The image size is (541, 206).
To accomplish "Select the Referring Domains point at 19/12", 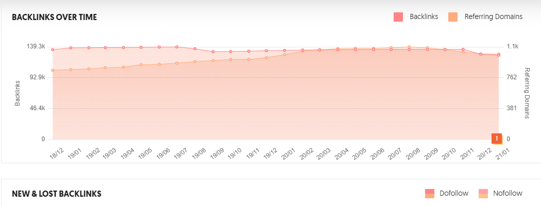I will [x=266, y=58].
